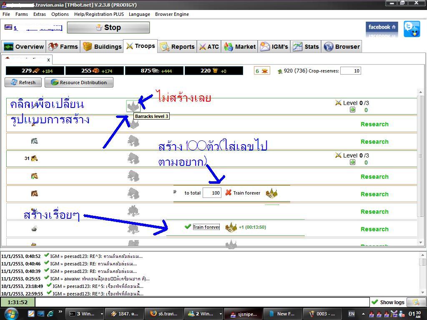This screenshot has width=427, height=320.
Task: Switch to the Buildings tab
Action: [102, 47]
